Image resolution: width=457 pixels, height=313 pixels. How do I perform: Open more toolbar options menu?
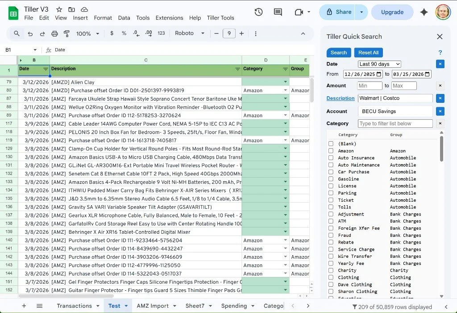point(256,33)
